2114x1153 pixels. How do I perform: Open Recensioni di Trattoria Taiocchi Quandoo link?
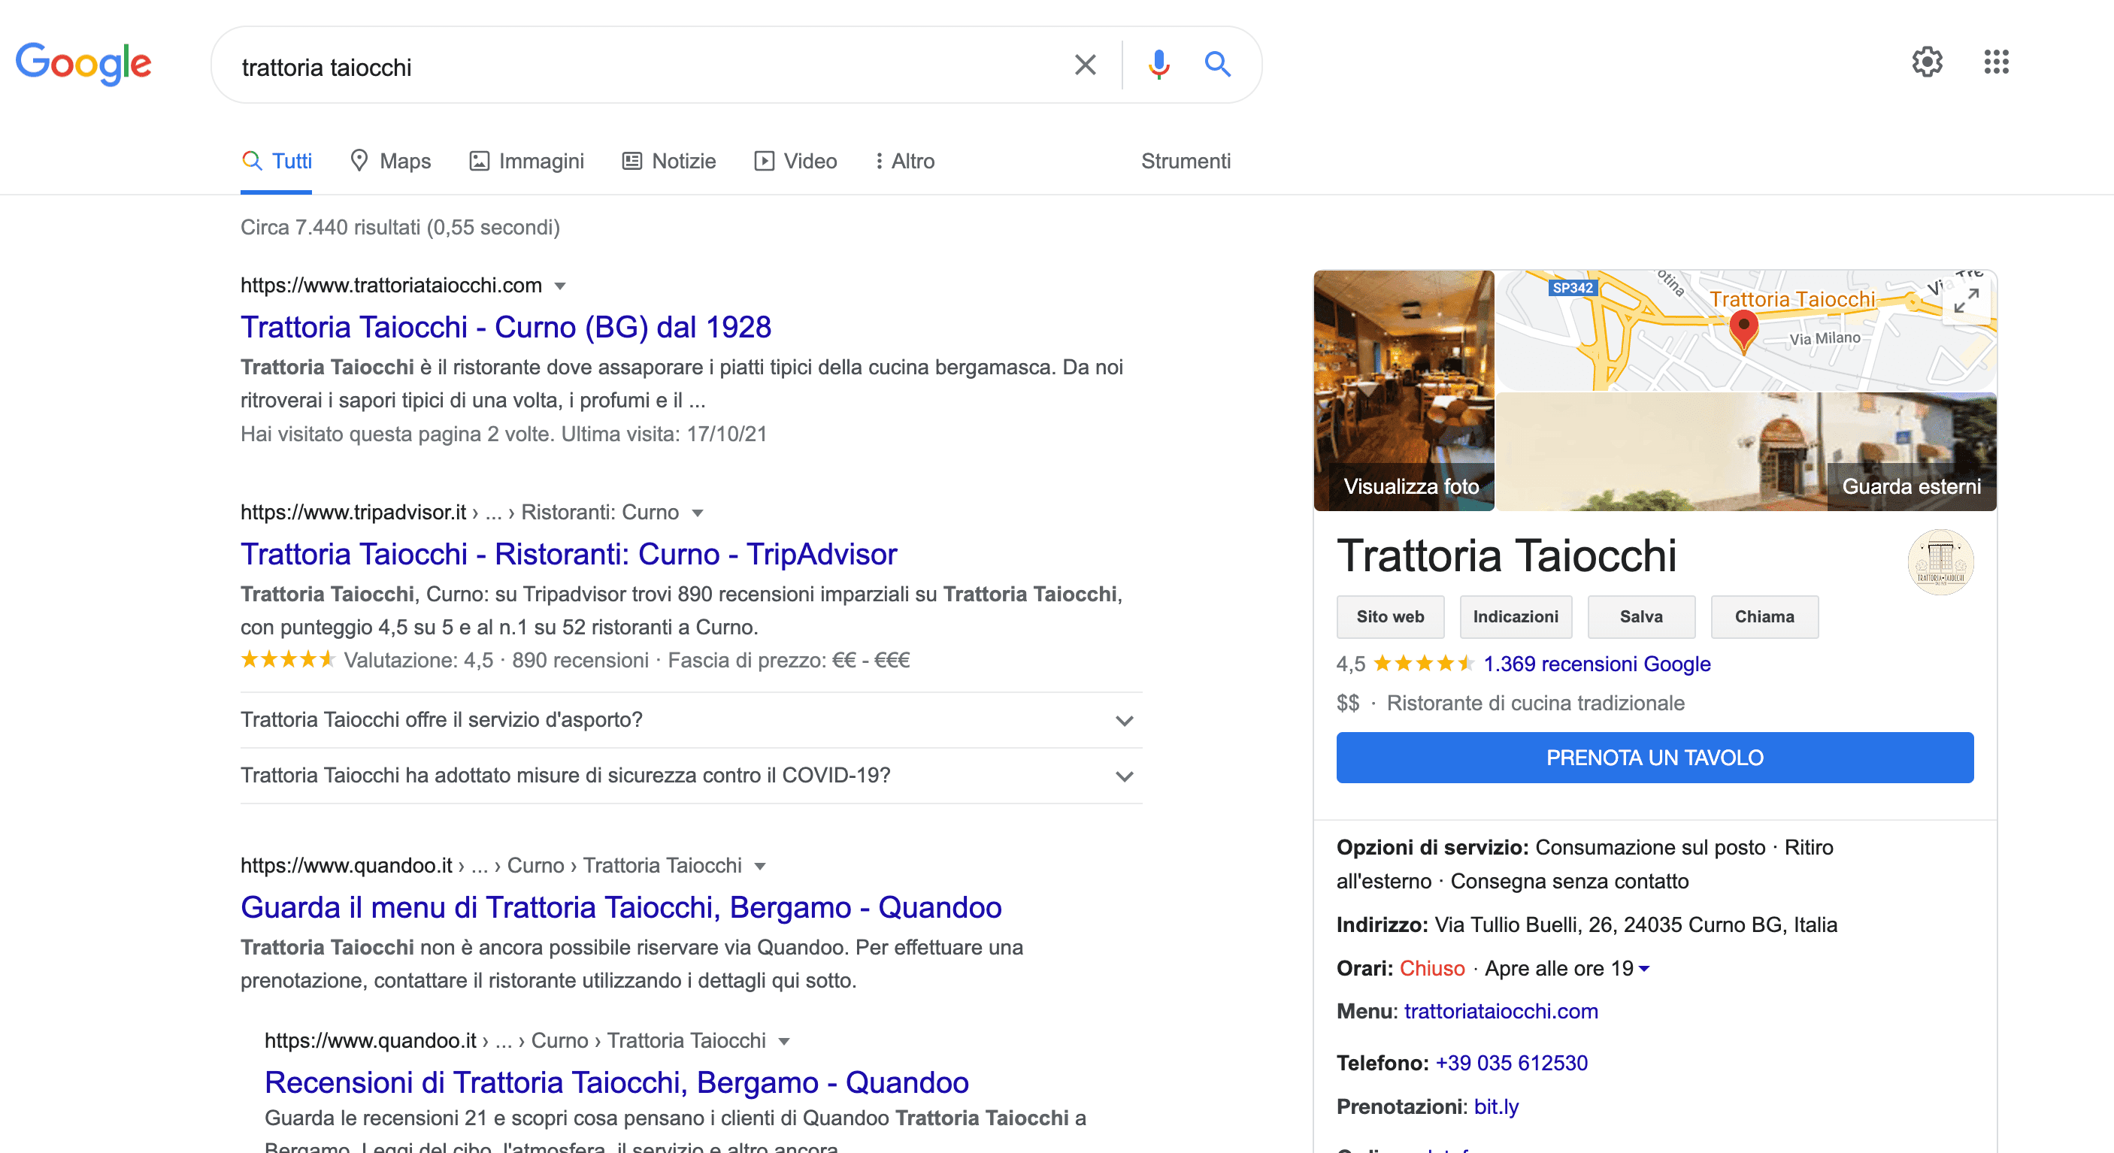pos(616,1083)
